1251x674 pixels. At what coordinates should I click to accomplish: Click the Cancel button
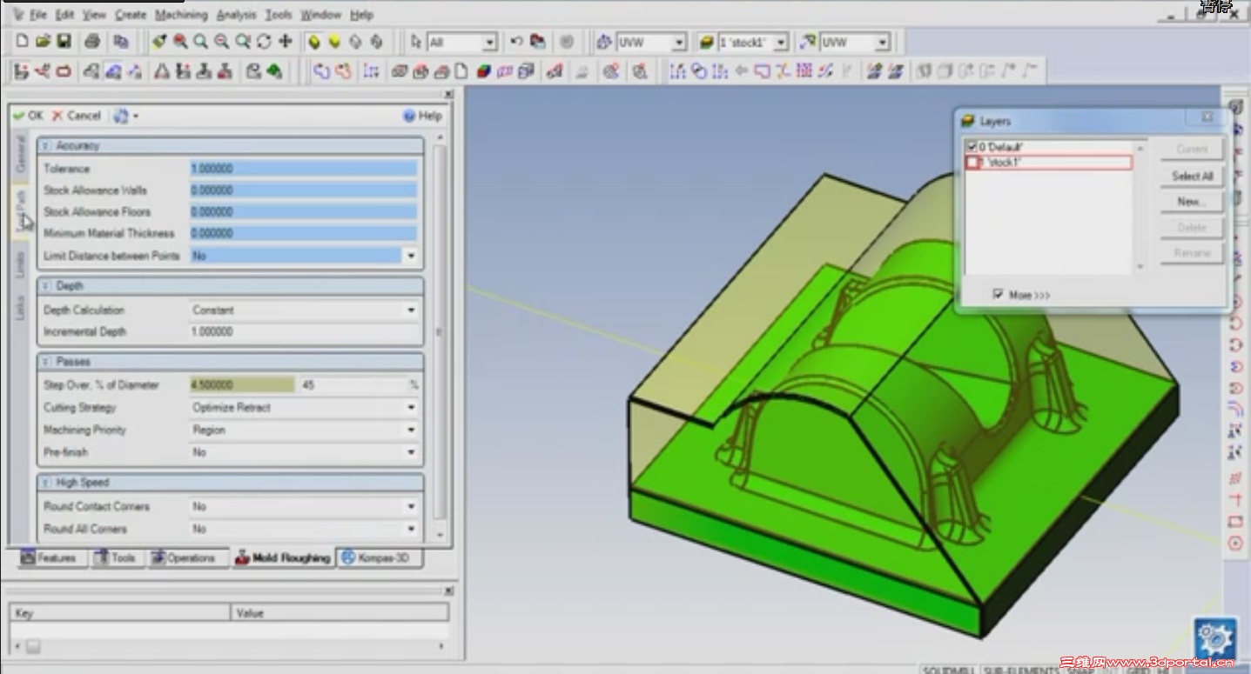point(77,116)
